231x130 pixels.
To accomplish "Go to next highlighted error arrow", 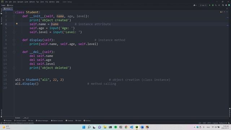I will 227,12.
